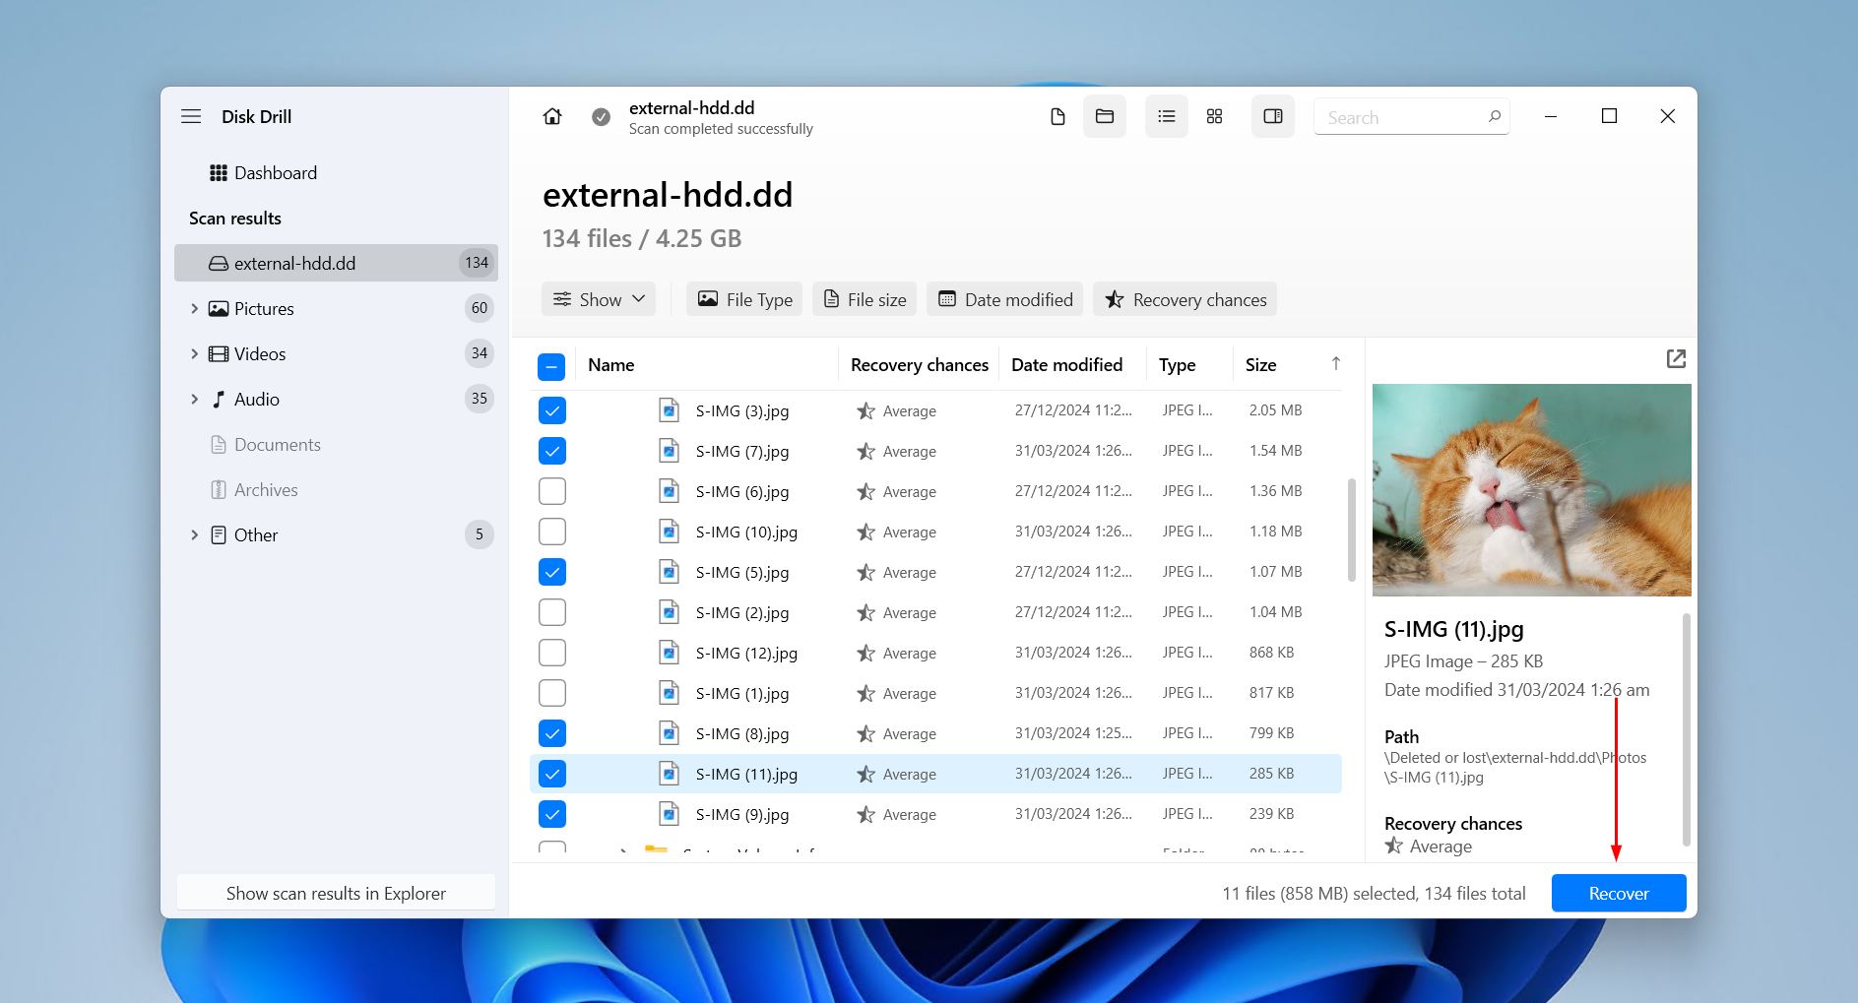Expand the Videos tree chevron
Screen dimensions: 1858x1003
click(194, 353)
